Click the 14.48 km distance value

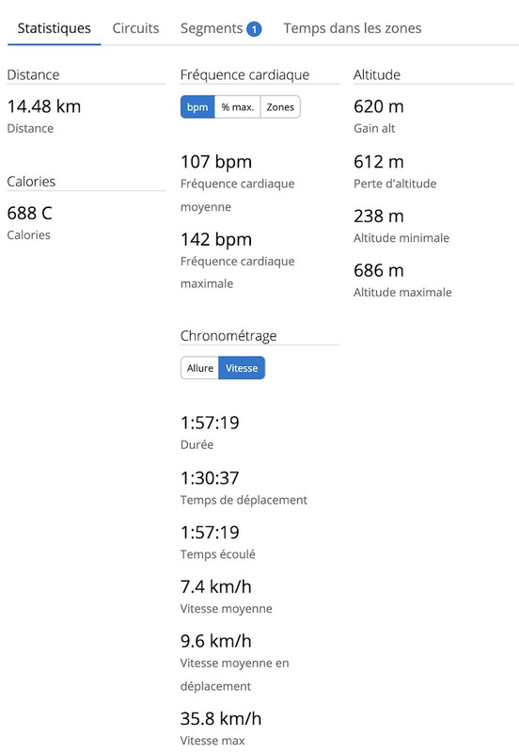click(x=44, y=106)
